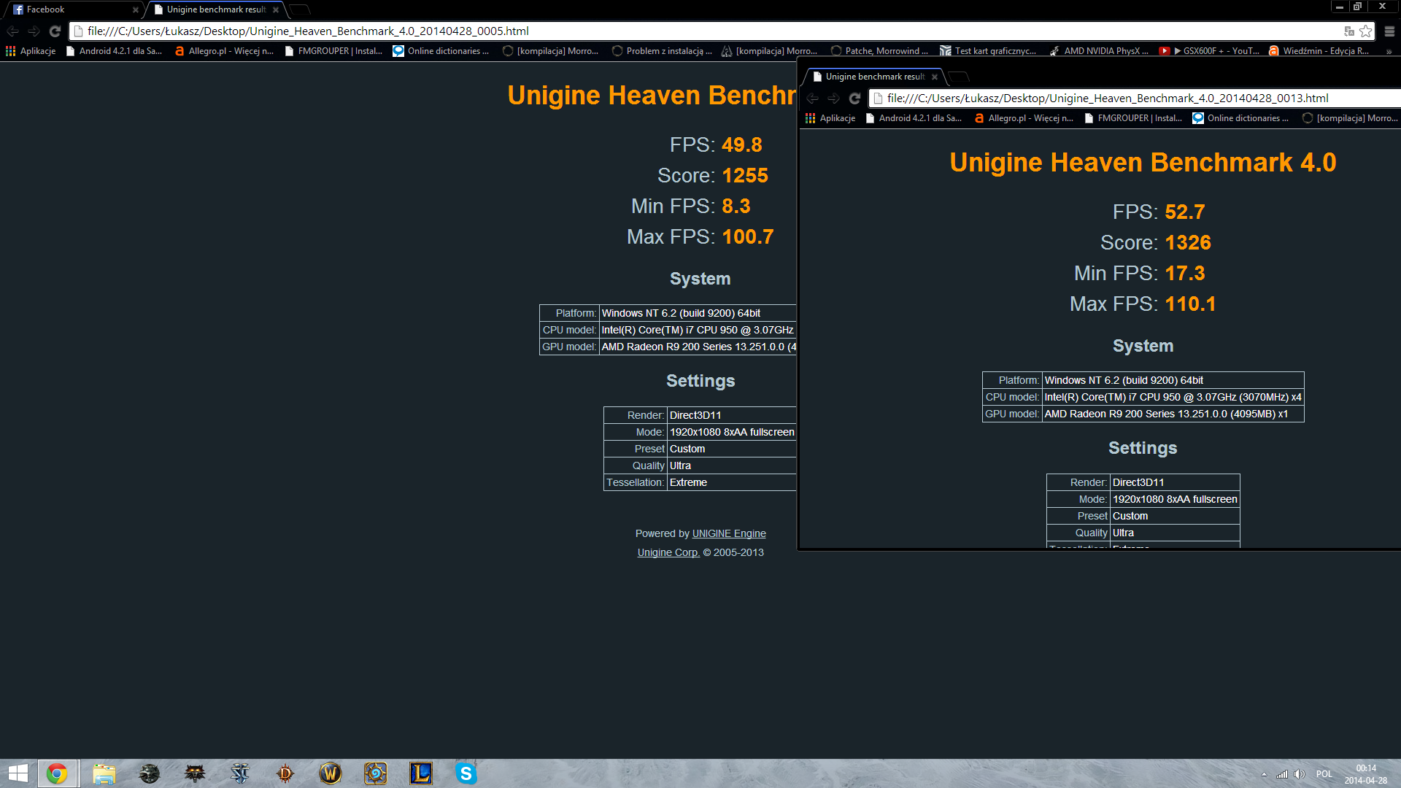The image size is (1401, 788).
Task: Open the Unigine Corp. link
Action: (668, 552)
